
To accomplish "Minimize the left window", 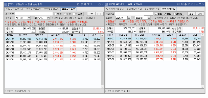I will 97,4.
